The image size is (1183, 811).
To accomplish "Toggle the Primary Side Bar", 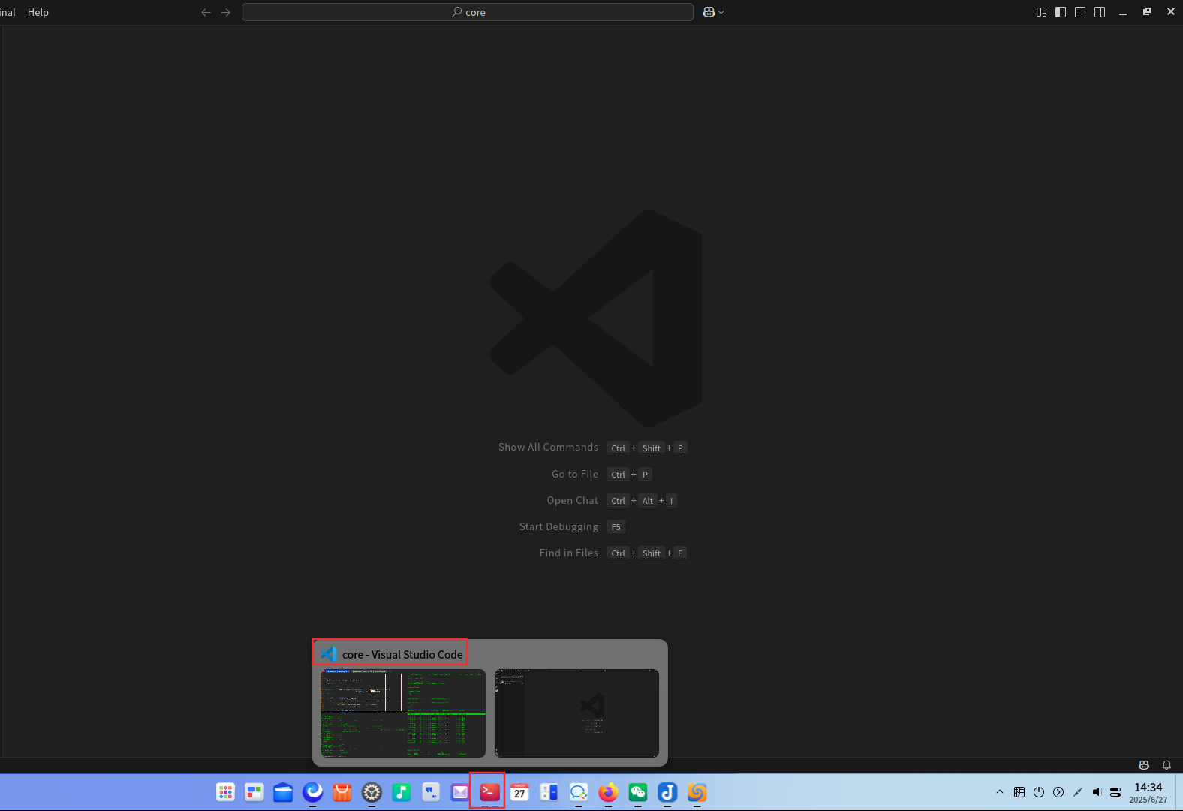I will click(x=1061, y=12).
